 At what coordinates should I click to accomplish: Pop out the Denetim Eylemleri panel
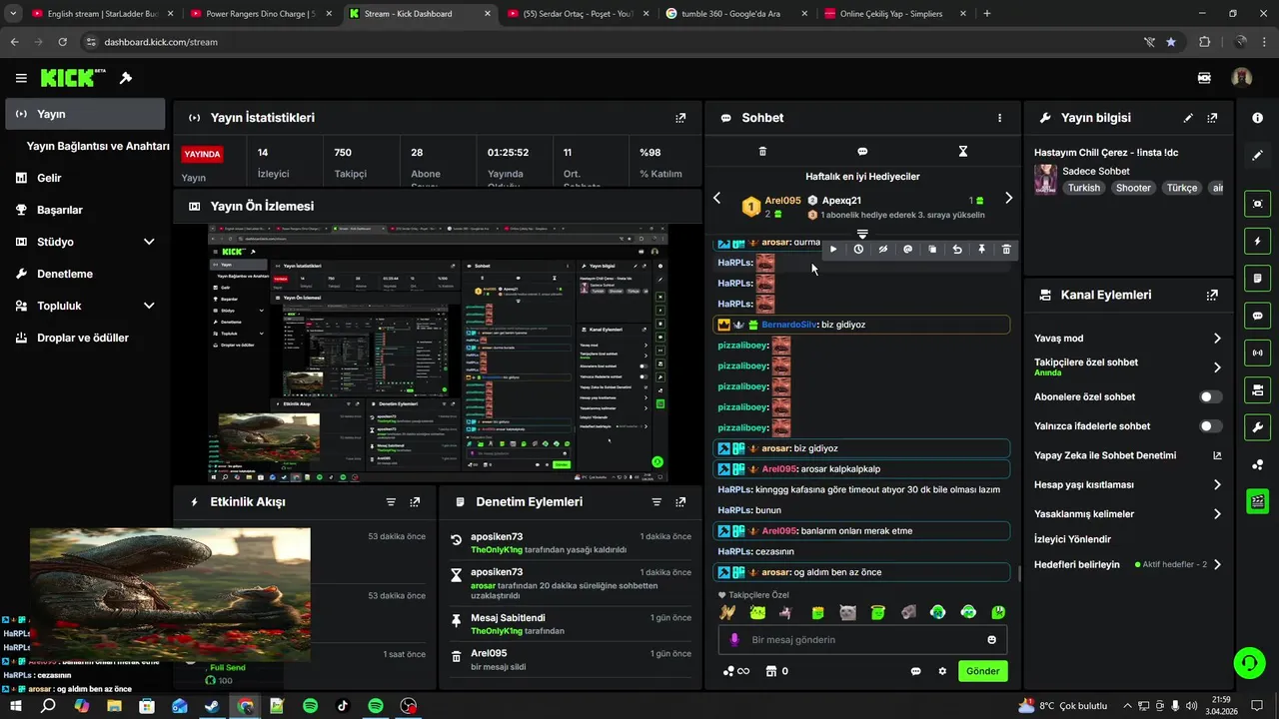pyautogui.click(x=680, y=502)
